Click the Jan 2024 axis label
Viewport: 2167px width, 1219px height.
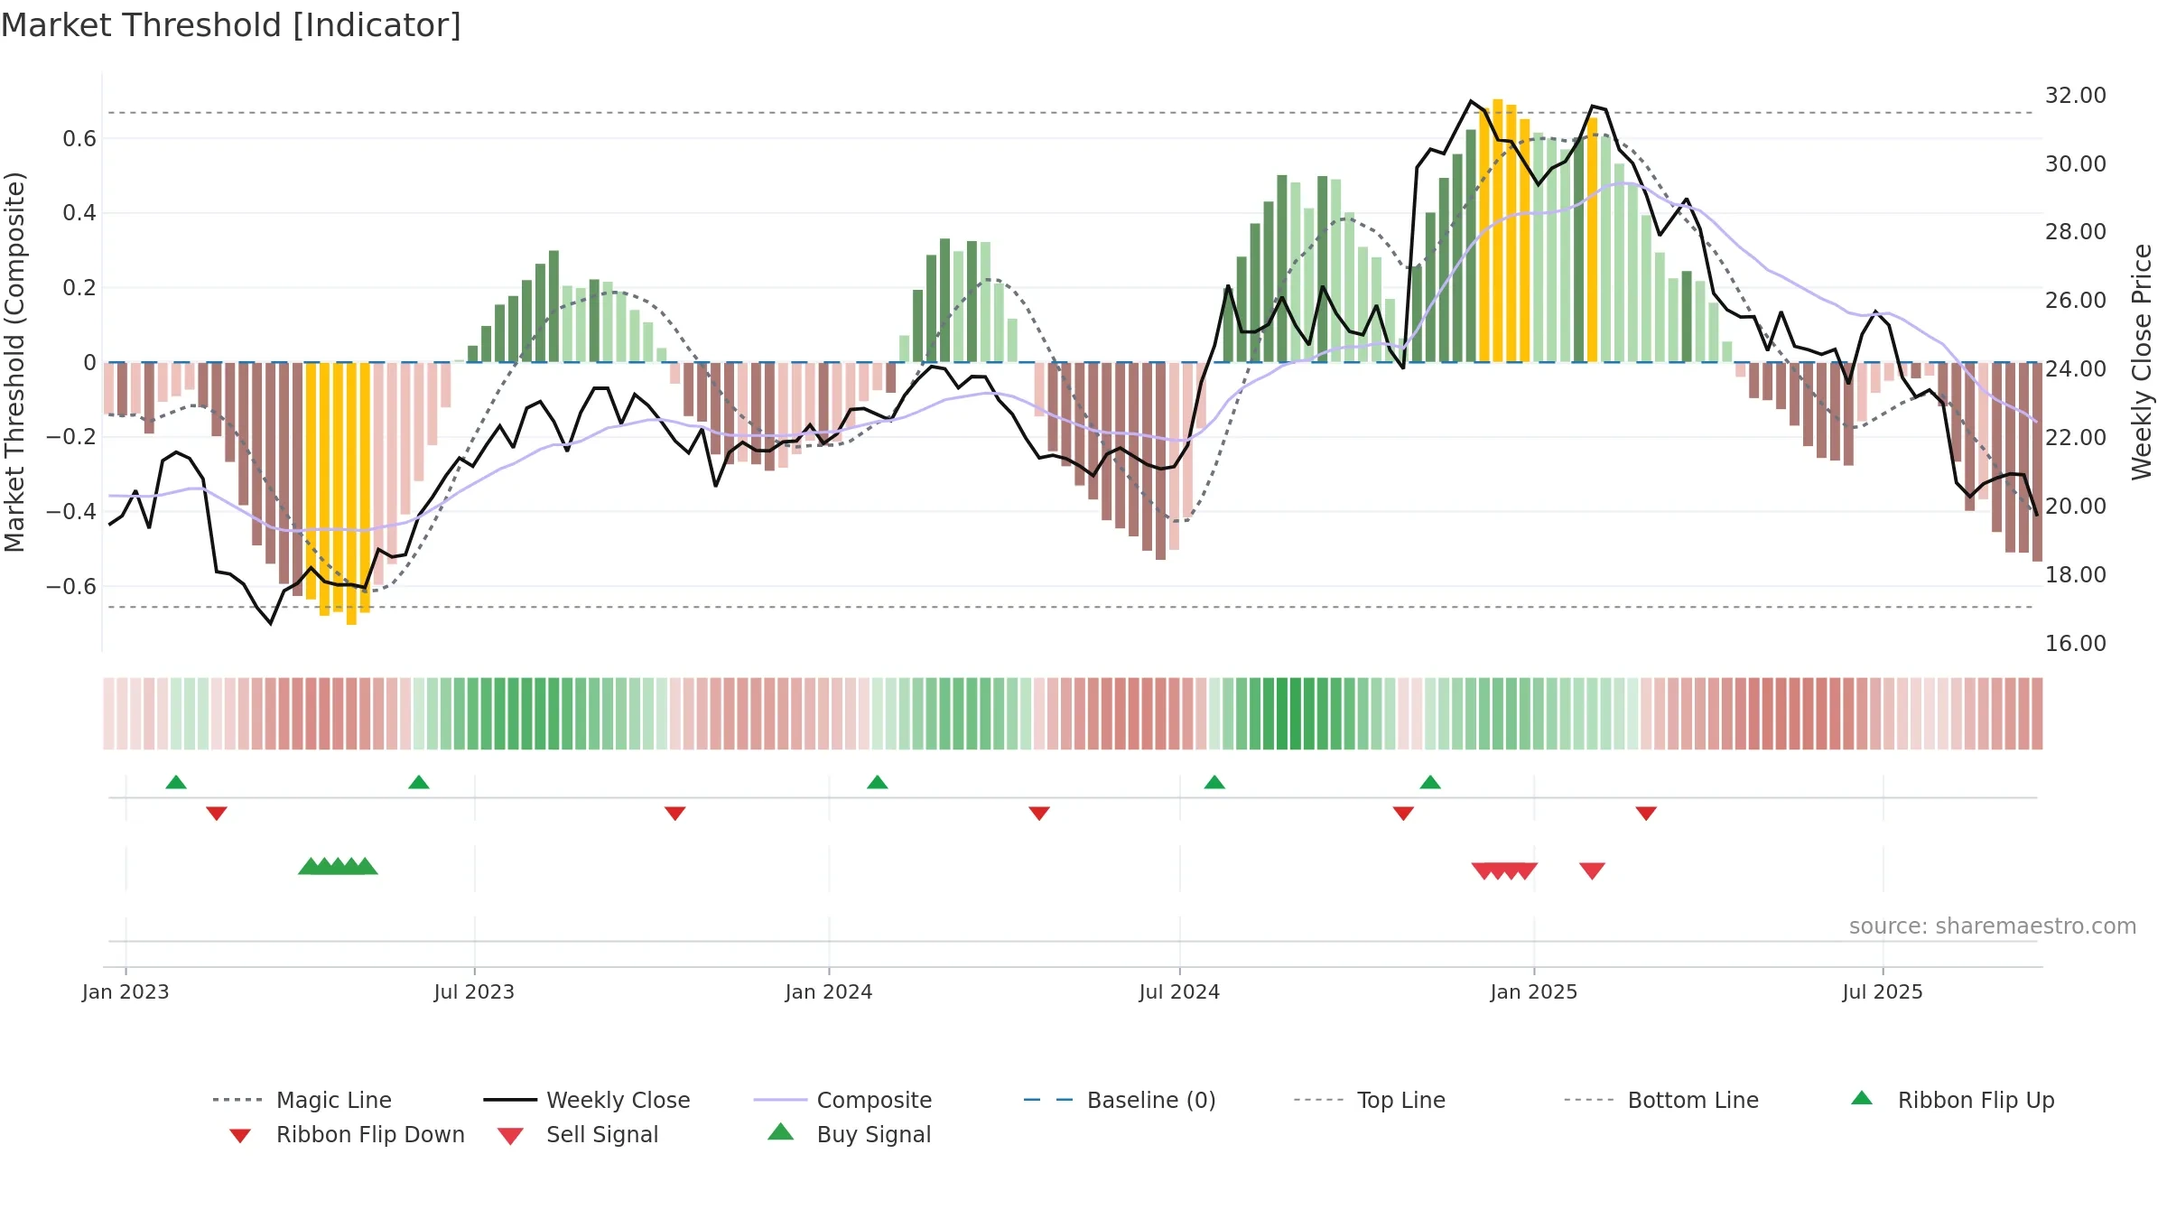pos(829,992)
